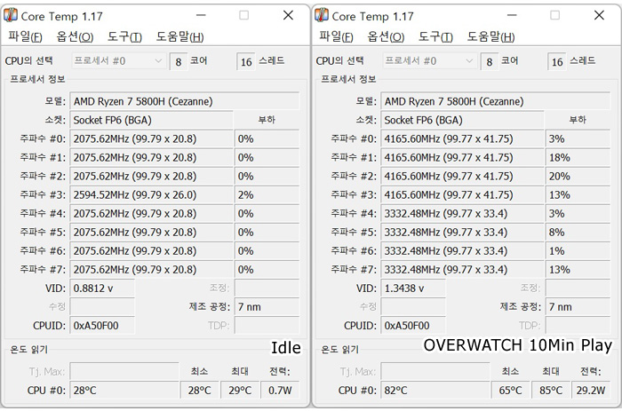
Task: Open the 옵션(O) menu in the left window
Action: [75, 36]
